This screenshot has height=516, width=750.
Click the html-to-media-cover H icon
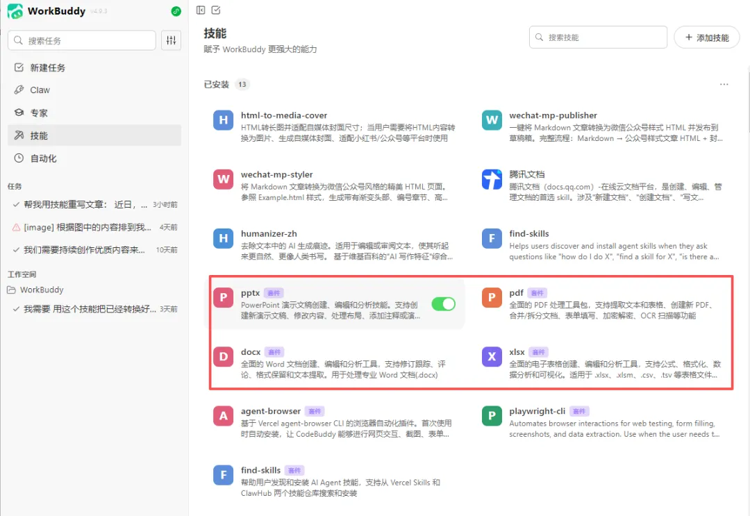[224, 120]
